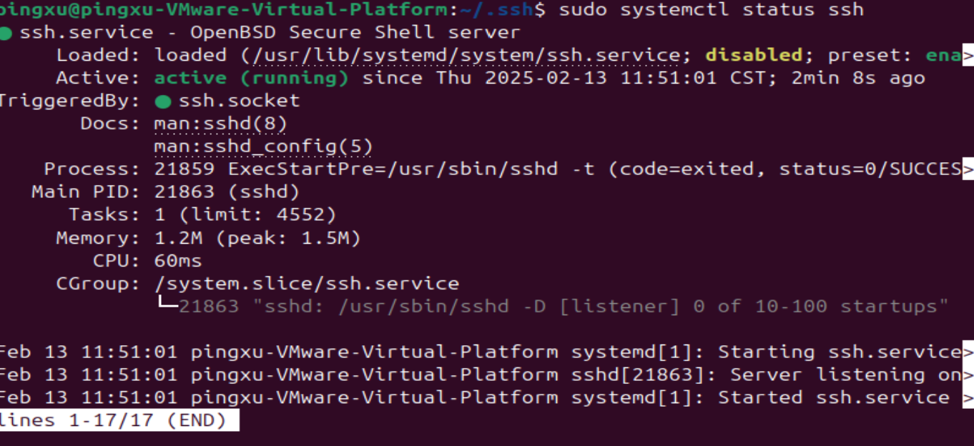Click the 'lines 1-17/17 (END)' pager status
The height and width of the screenshot is (446, 974).
[x=113, y=420]
